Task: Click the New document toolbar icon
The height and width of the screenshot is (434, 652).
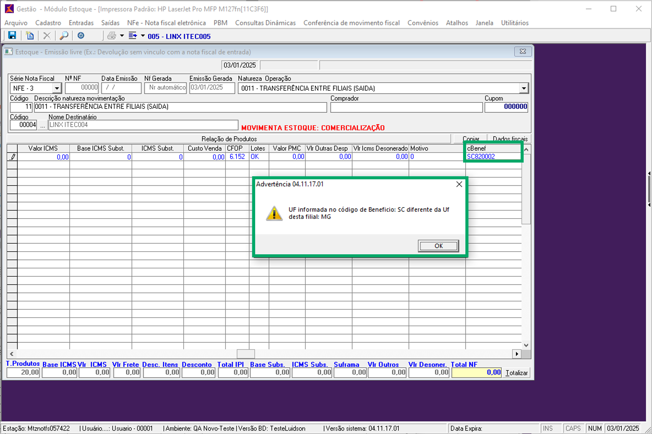Action: pyautogui.click(x=30, y=35)
